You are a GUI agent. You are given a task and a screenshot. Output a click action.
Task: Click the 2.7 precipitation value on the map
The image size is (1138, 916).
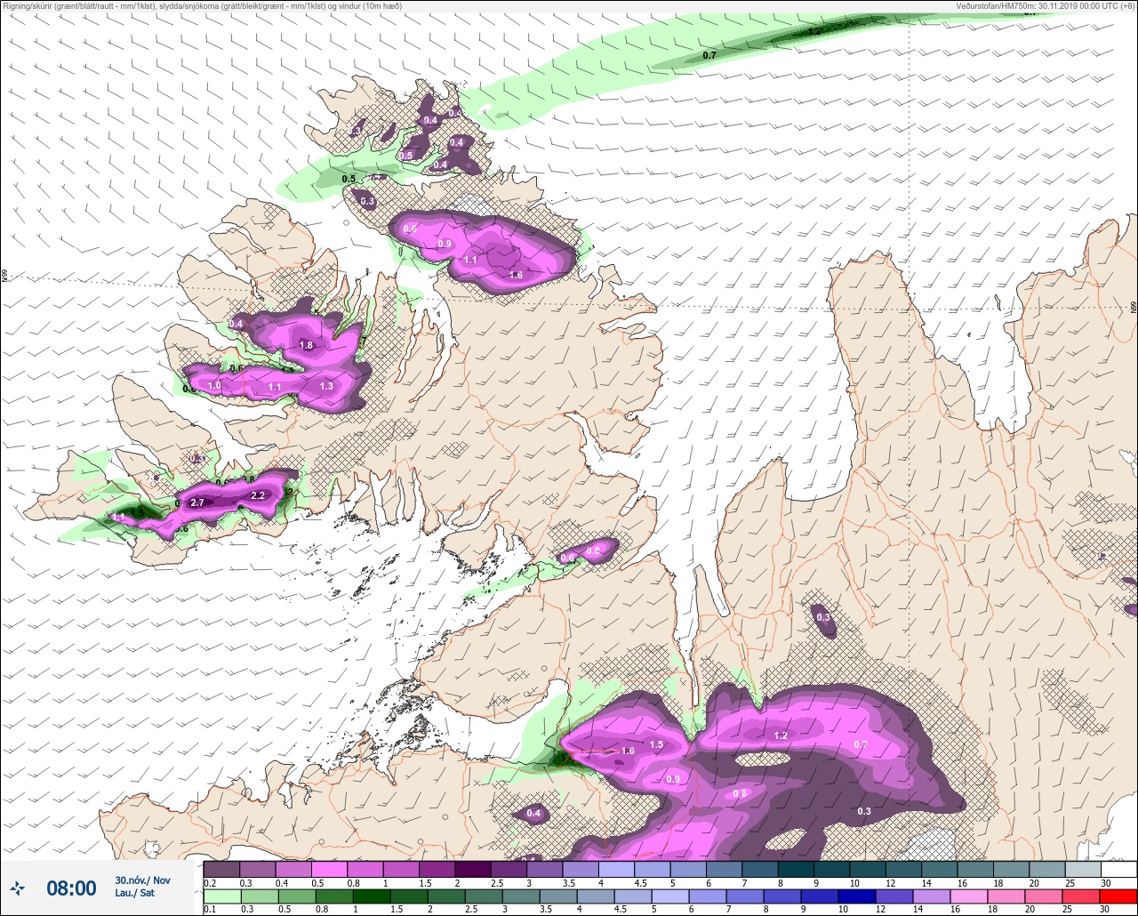pos(197,502)
